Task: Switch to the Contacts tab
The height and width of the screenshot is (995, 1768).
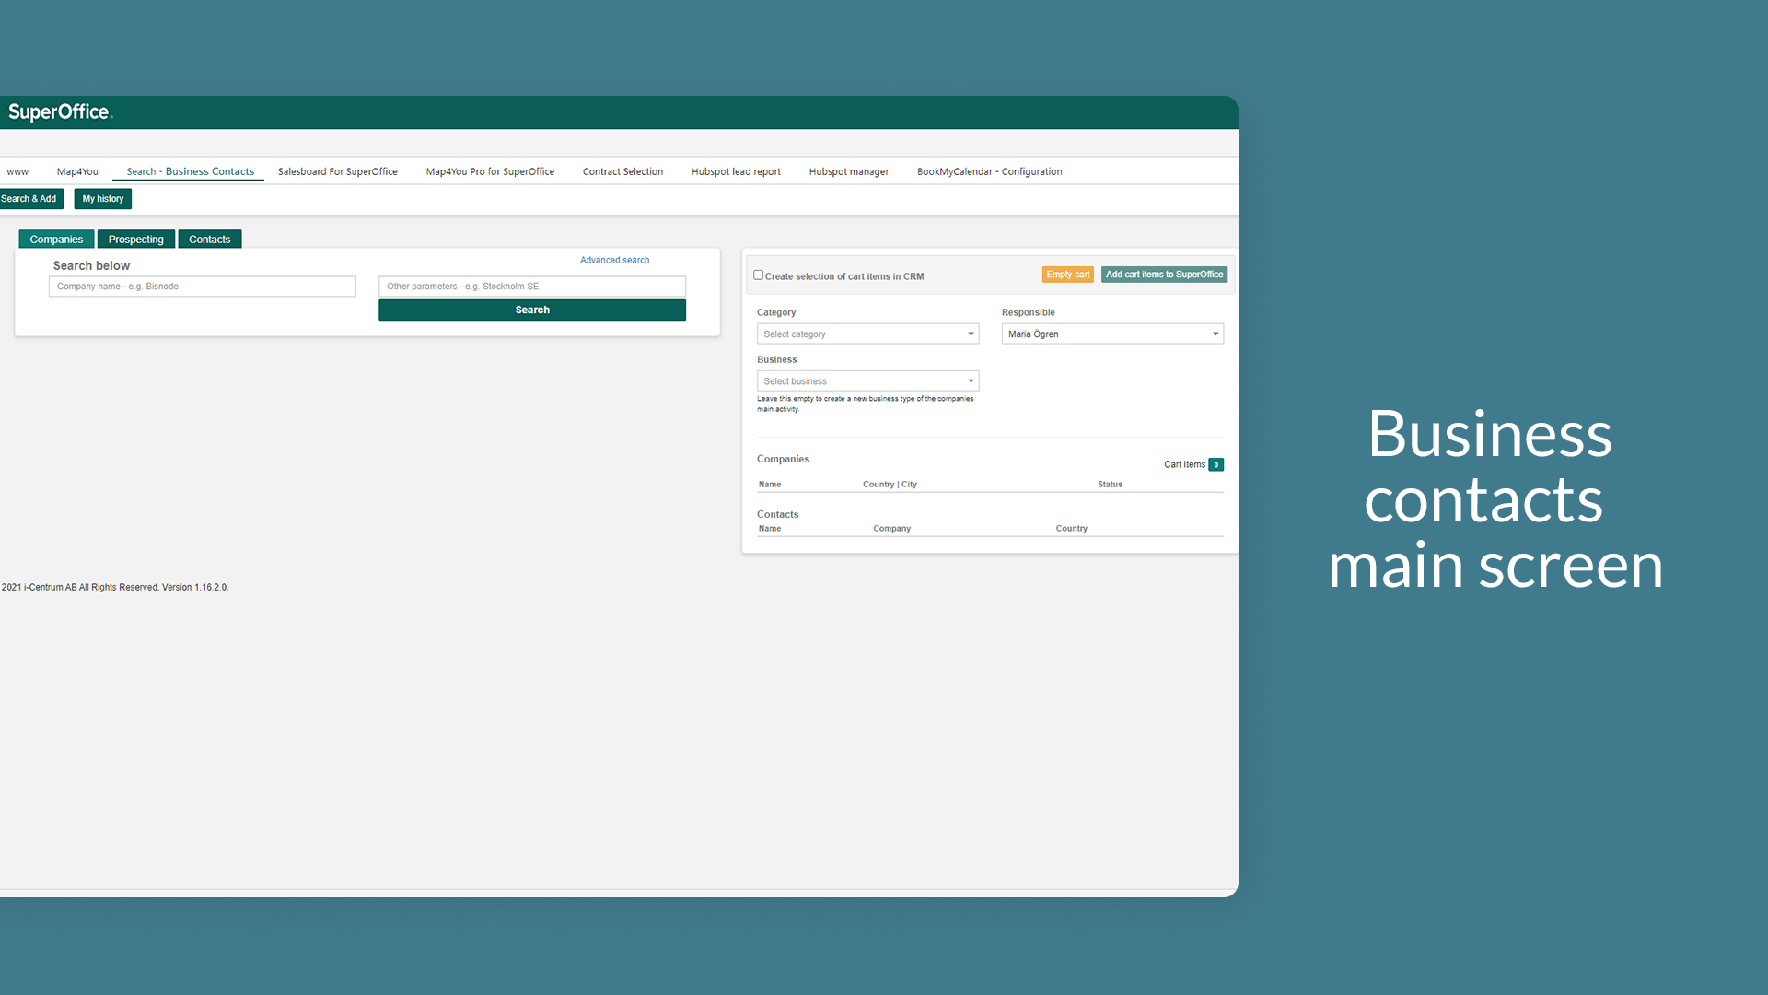Action: 209,238
